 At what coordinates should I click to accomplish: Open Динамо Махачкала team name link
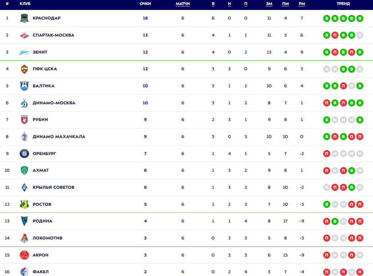(x=59, y=137)
